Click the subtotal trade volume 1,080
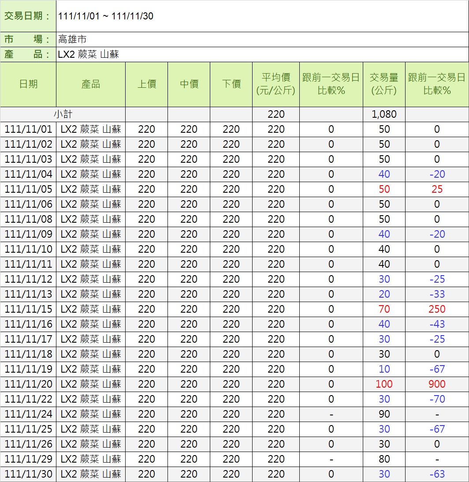 coord(384,114)
